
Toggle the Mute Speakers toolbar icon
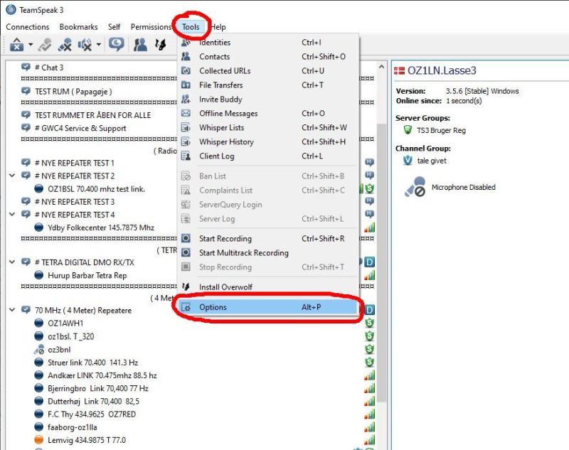click(x=85, y=45)
